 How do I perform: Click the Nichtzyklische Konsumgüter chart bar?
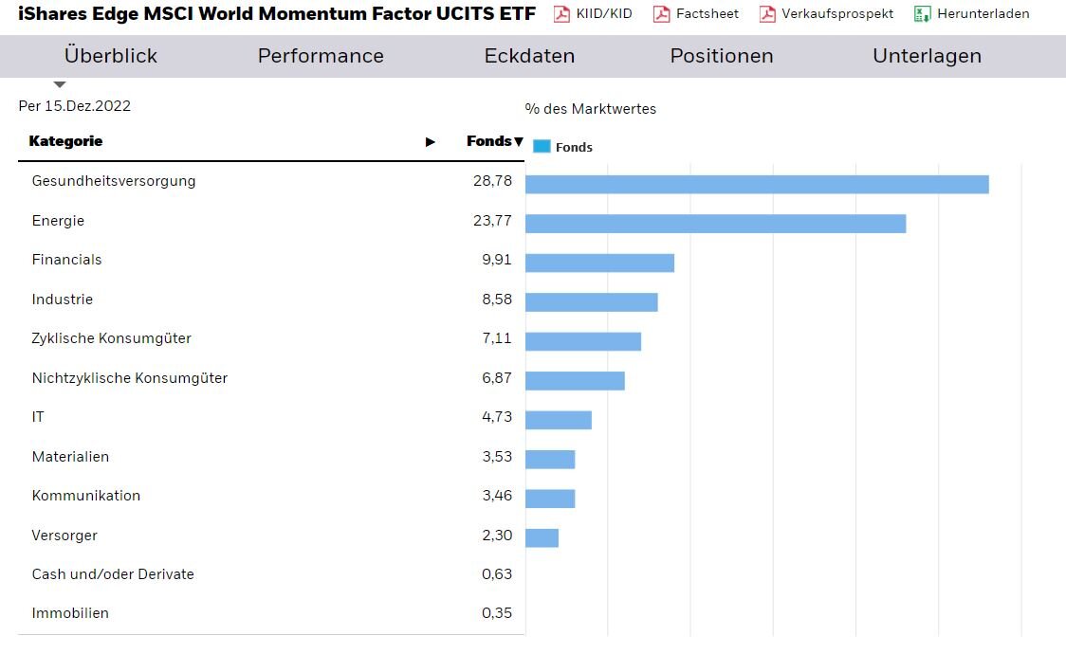point(575,381)
